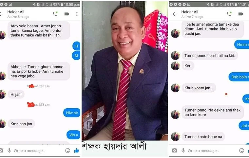
Task: Open Haider Ali contact name in right chat
Action: click(190, 12)
